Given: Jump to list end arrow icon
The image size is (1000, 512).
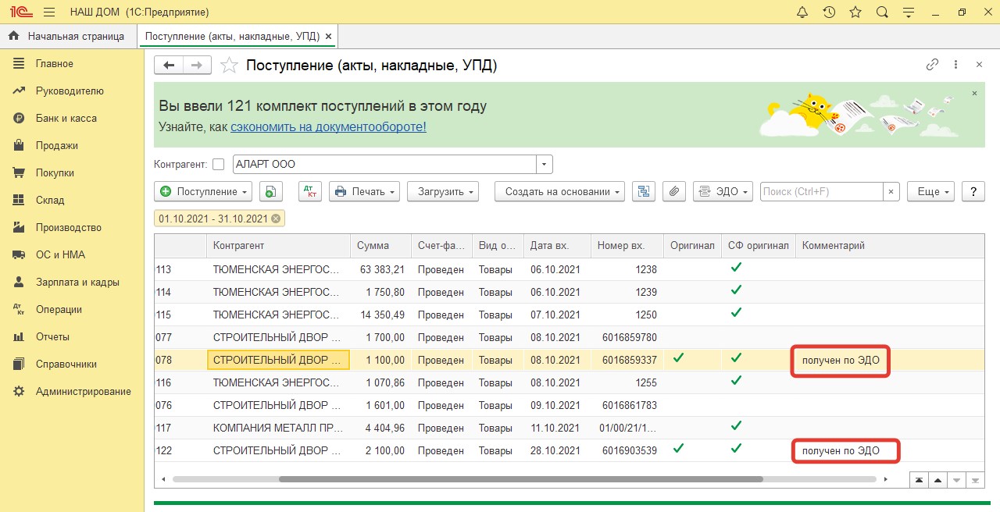Looking at the screenshot, I should [976, 478].
